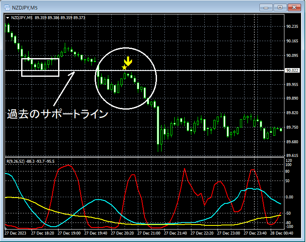This screenshot has height=242, width=306.
Task: Click the 89.890 price scale value
Action: 292,98
